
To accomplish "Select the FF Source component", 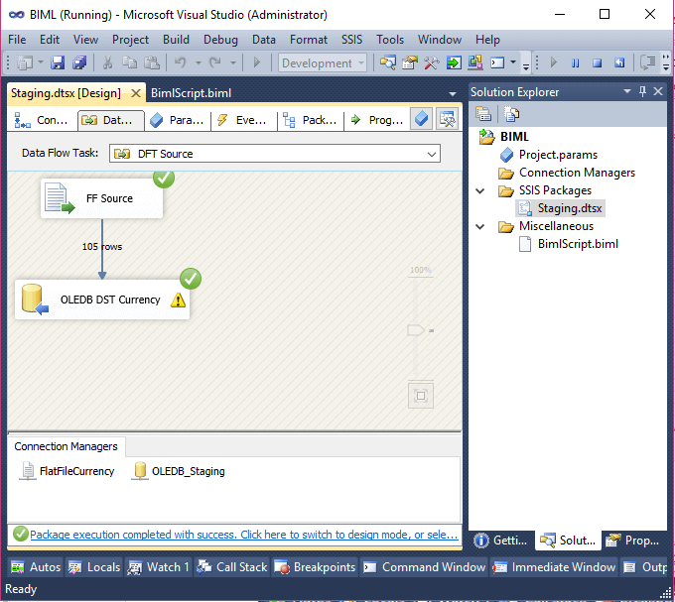I will tap(101, 198).
